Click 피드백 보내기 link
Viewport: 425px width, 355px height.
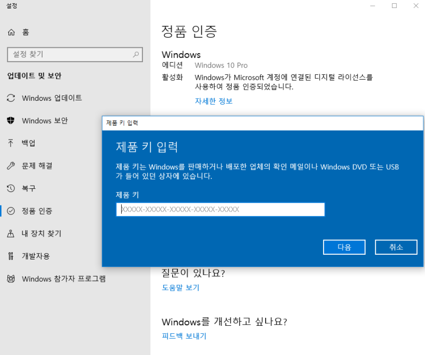tap(184, 336)
